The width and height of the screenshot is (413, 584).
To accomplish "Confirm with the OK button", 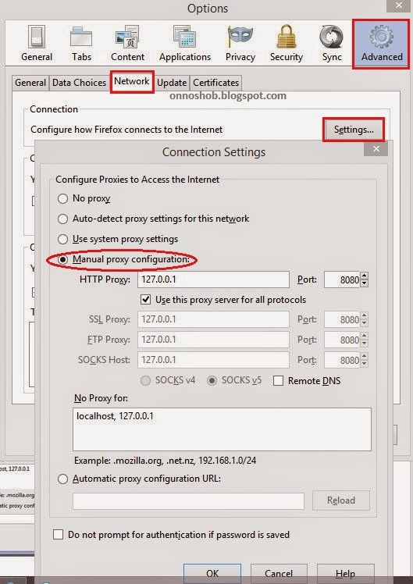I will [212, 573].
